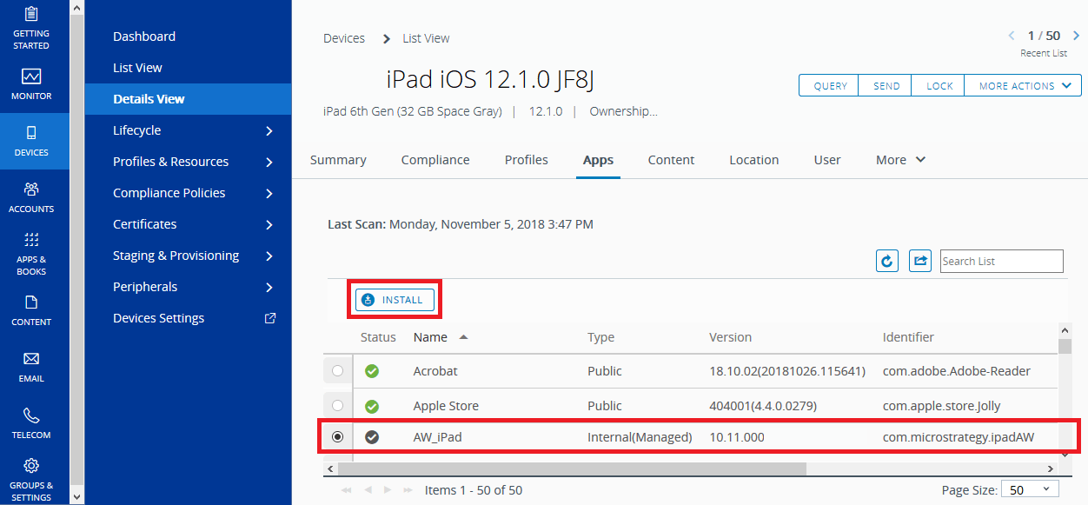1088x505 pixels.
Task: Open the Telecom section
Action: pyautogui.click(x=31, y=423)
